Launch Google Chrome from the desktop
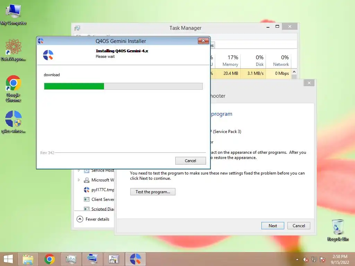The width and height of the screenshot is (355, 266). 14,88
